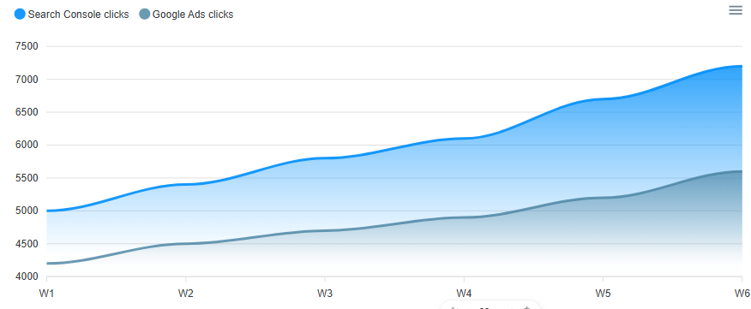Click the W6 x-axis label
Image resolution: width=751 pixels, height=309 pixels.
743,293
